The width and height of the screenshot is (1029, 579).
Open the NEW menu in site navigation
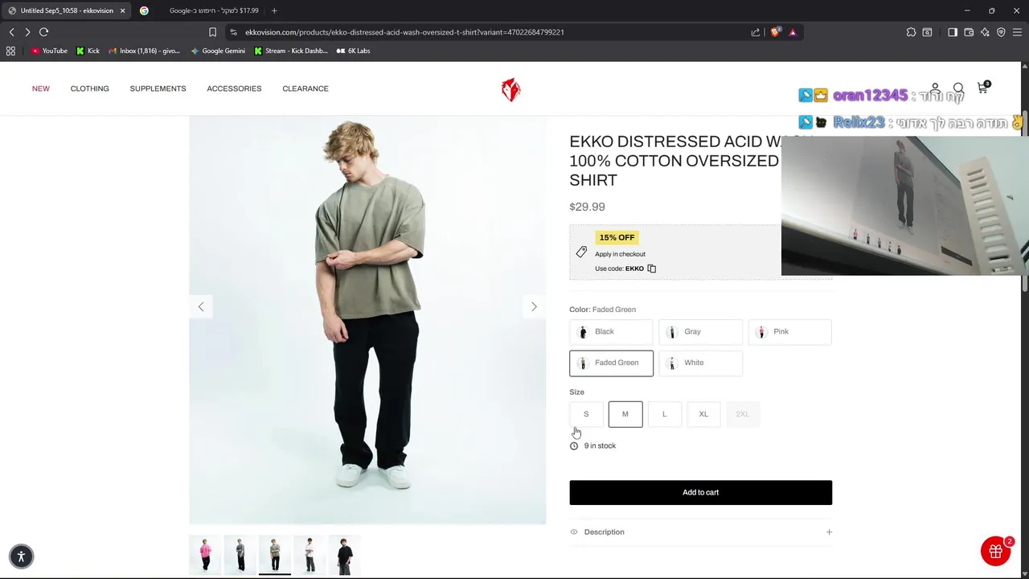41,88
